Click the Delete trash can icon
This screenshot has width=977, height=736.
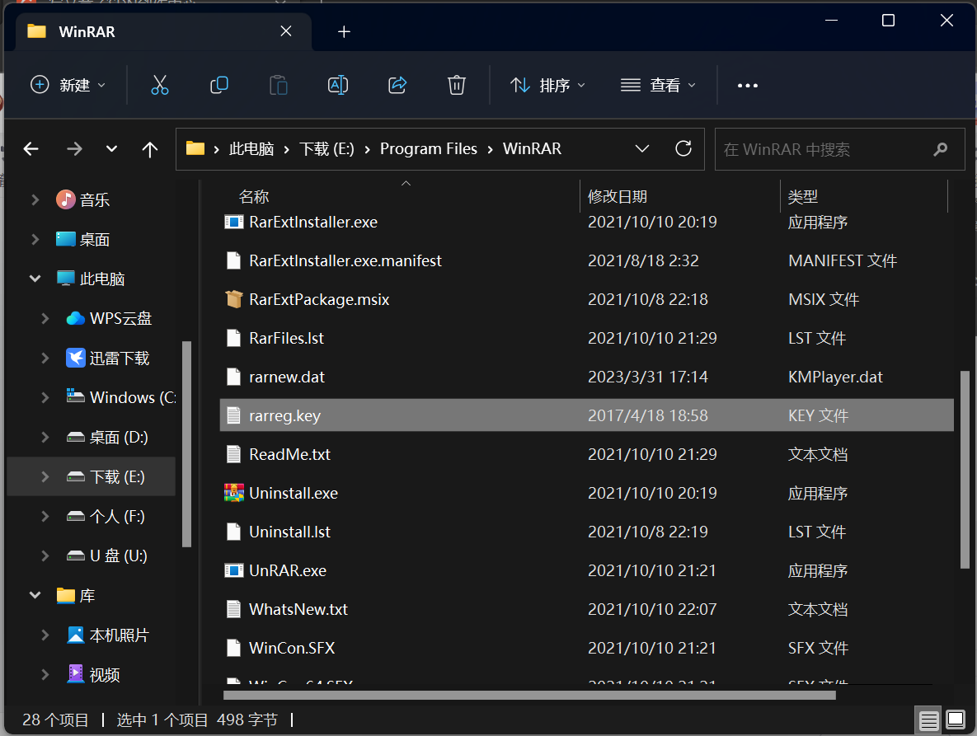click(456, 85)
